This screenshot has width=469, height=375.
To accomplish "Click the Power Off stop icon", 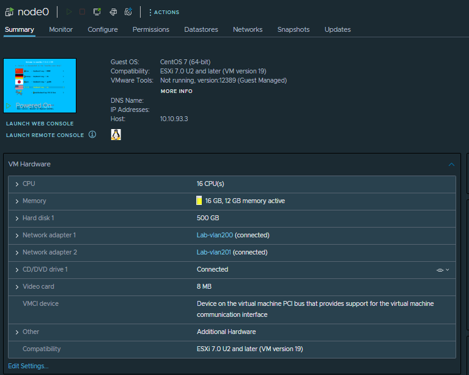I will [83, 12].
